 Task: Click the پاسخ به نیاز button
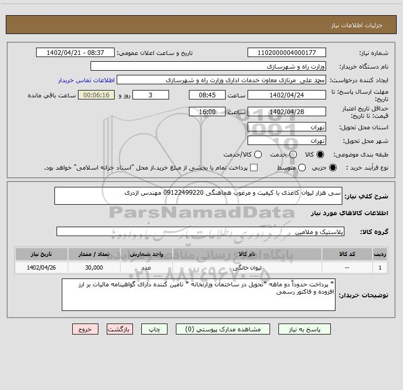305,329
